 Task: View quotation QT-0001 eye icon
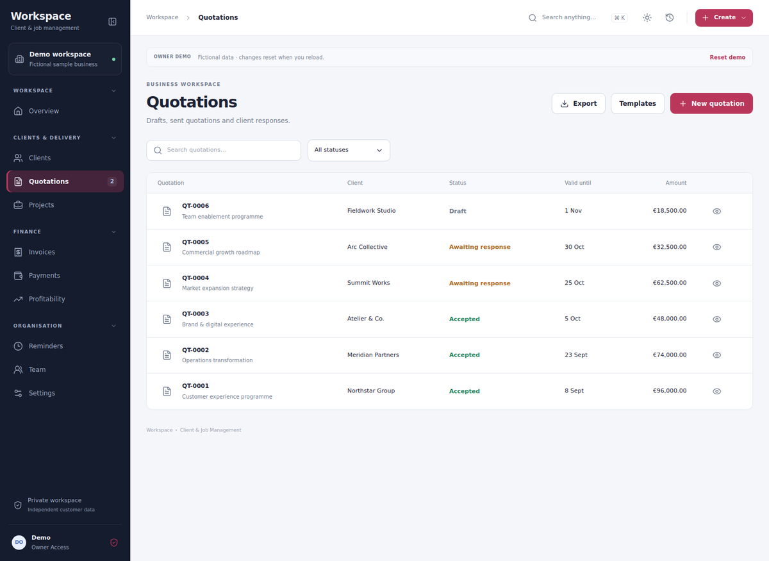717,391
